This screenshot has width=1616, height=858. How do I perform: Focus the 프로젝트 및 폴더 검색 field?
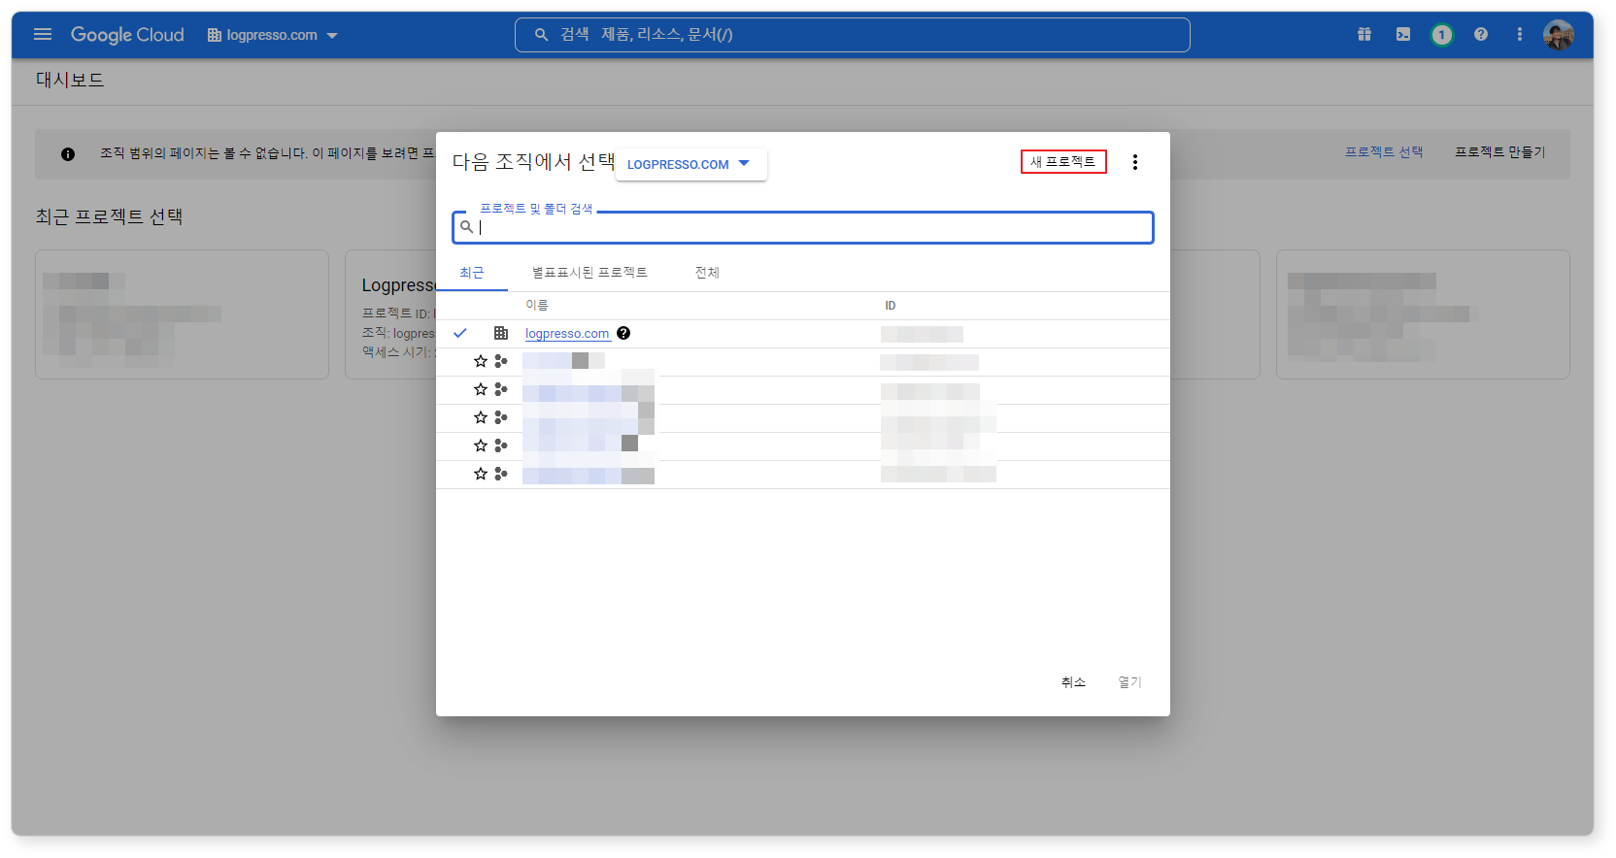click(803, 227)
